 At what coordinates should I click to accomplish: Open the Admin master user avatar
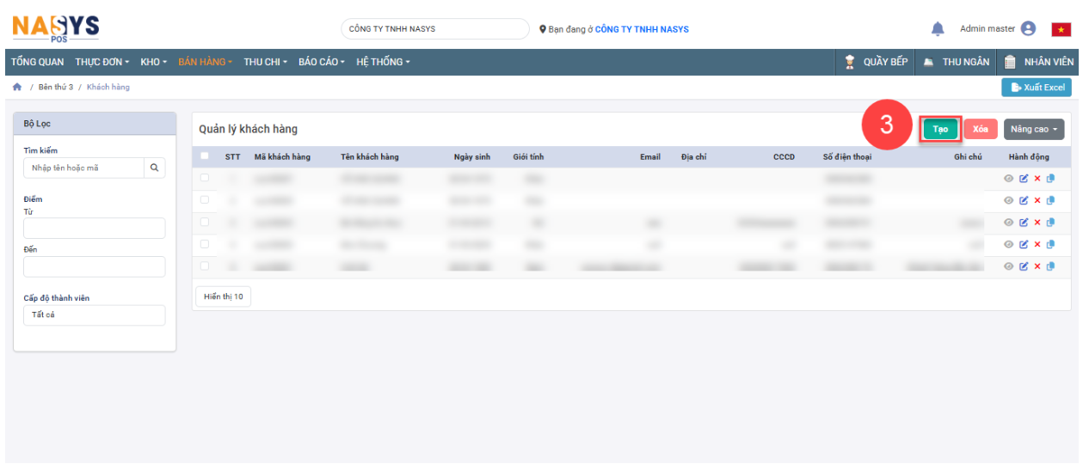click(x=1028, y=29)
